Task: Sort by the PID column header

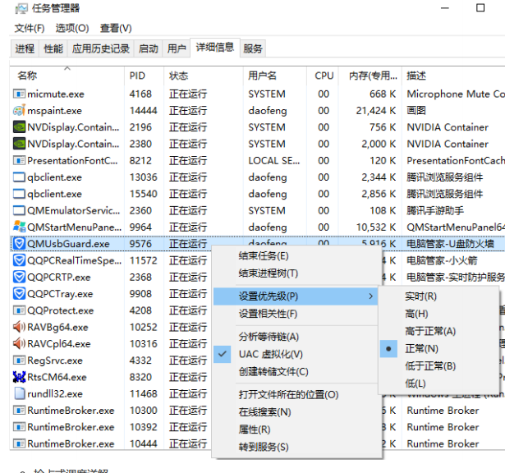Action: (x=144, y=76)
